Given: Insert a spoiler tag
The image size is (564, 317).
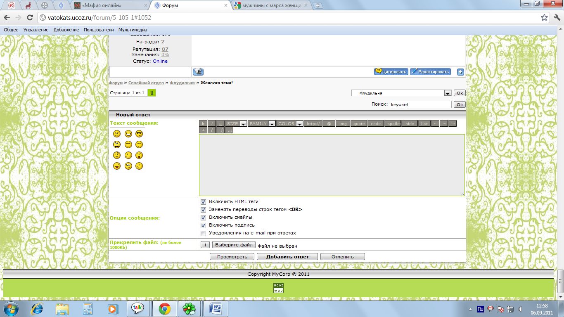Looking at the screenshot, I should coord(393,123).
